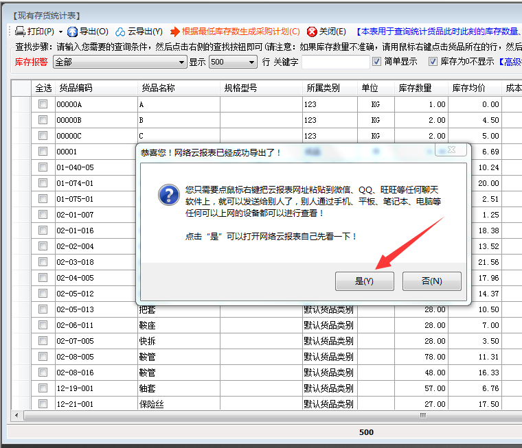The image size is (522, 448).
Task: Open the print options dropdown arrow
Action: (x=60, y=32)
